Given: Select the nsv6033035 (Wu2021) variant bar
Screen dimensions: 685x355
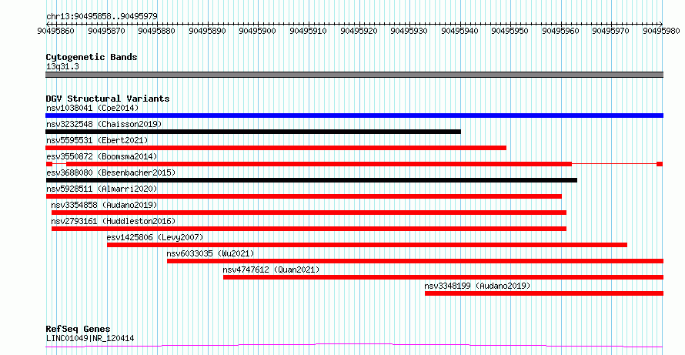Looking at the screenshot, I should 415,261.
